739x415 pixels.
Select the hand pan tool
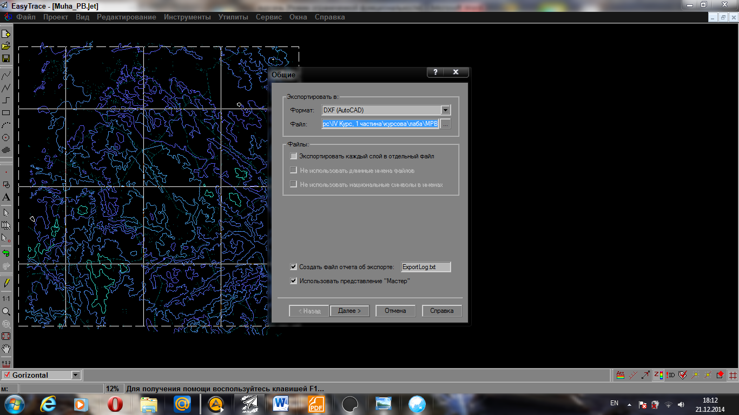6,349
